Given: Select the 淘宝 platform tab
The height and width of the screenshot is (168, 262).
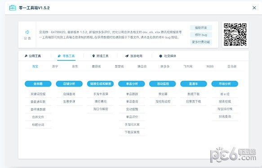Looking at the screenshot, I should tap(35, 66).
